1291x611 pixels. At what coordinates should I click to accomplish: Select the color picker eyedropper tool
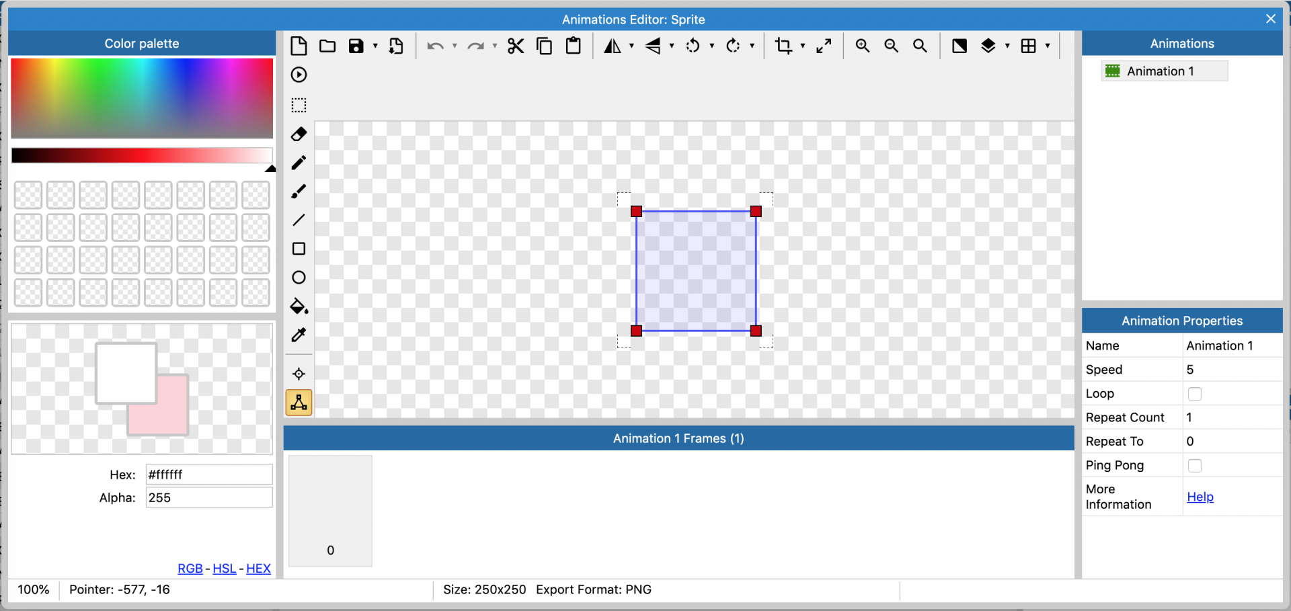pyautogui.click(x=299, y=335)
